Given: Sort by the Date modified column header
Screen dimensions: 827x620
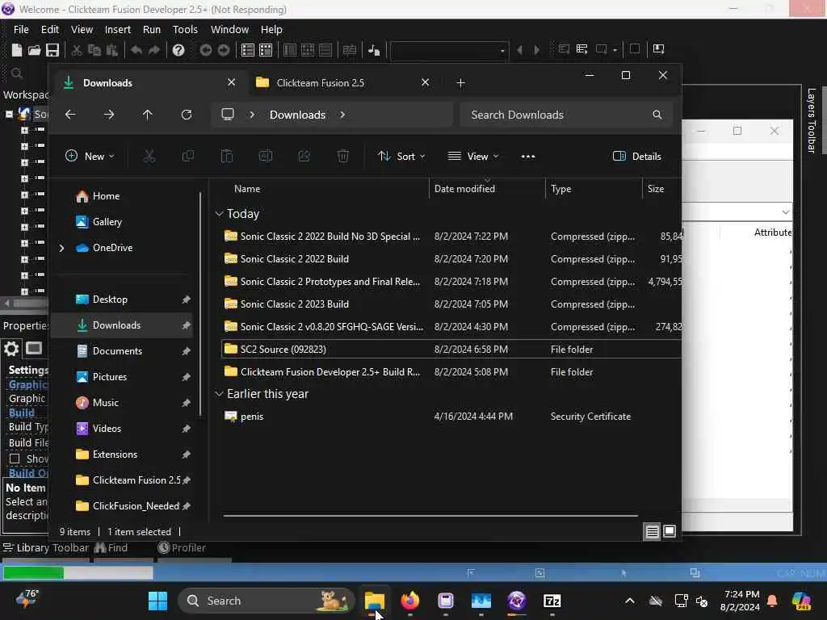Looking at the screenshot, I should [x=487, y=189].
